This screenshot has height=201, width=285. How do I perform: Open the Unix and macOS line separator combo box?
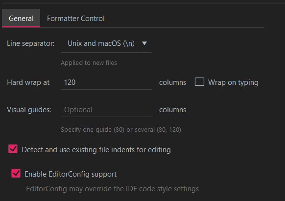(107, 43)
